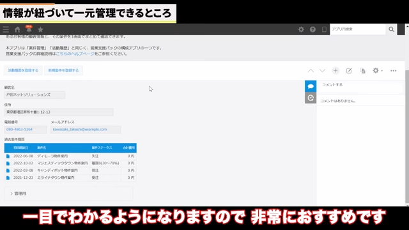Click the コメントはありません text
The image size is (409, 230).
point(338,101)
